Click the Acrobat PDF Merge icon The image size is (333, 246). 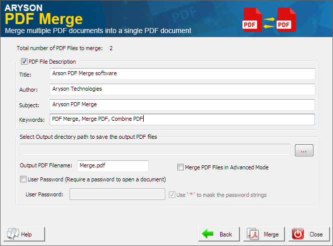click(253, 234)
